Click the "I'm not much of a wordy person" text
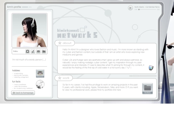 (x=29, y=60)
